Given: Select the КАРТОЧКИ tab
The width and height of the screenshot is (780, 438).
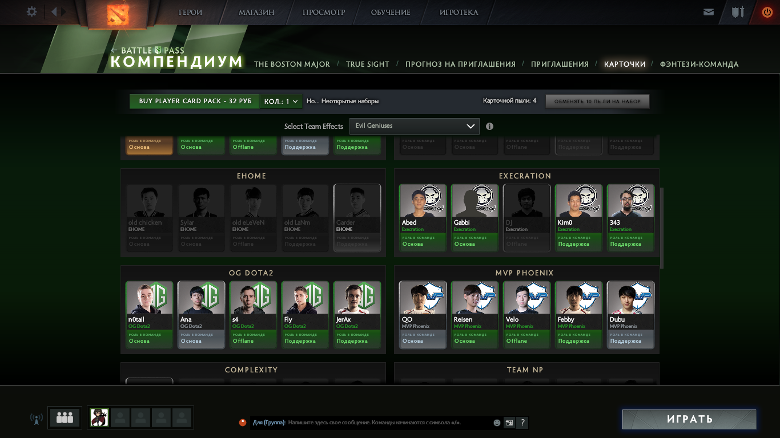Looking at the screenshot, I should (625, 64).
